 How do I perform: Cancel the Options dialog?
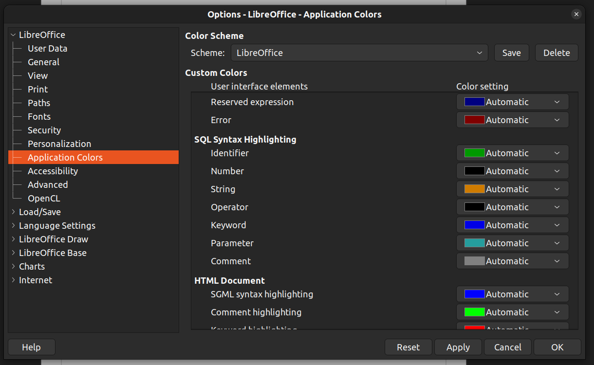508,347
